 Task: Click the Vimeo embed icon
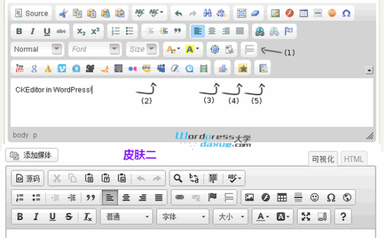pyautogui.click(x=62, y=68)
